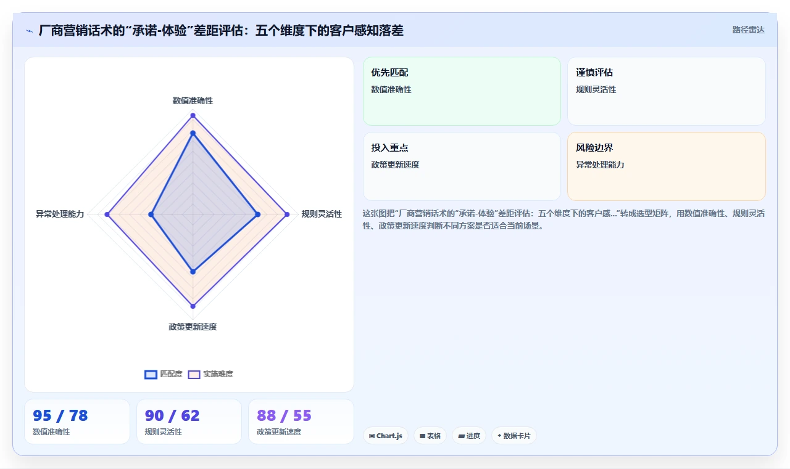Select the 数据卡片 tag
This screenshot has height=469, width=790.
click(513, 436)
